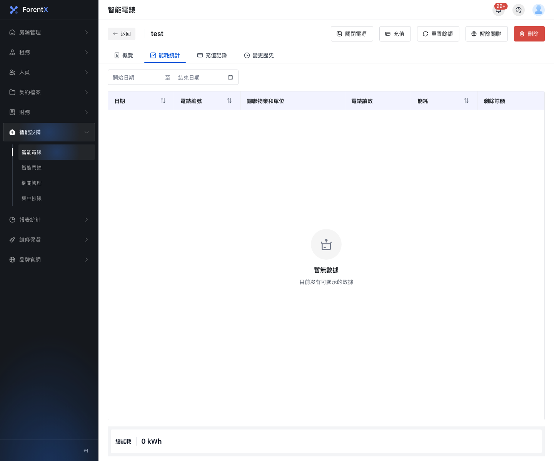Viewport: 554px width, 461px height.
Task: Open the help question mark icon
Action: (x=519, y=10)
